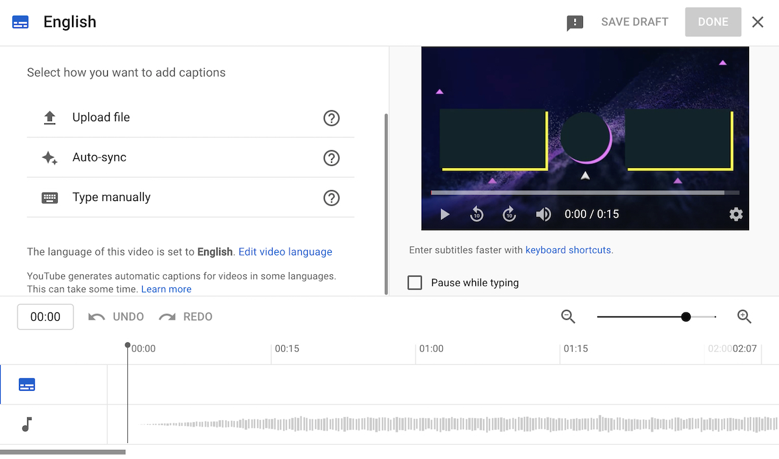The height and width of the screenshot is (459, 779).
Task: Play the video preview
Action: tap(445, 214)
